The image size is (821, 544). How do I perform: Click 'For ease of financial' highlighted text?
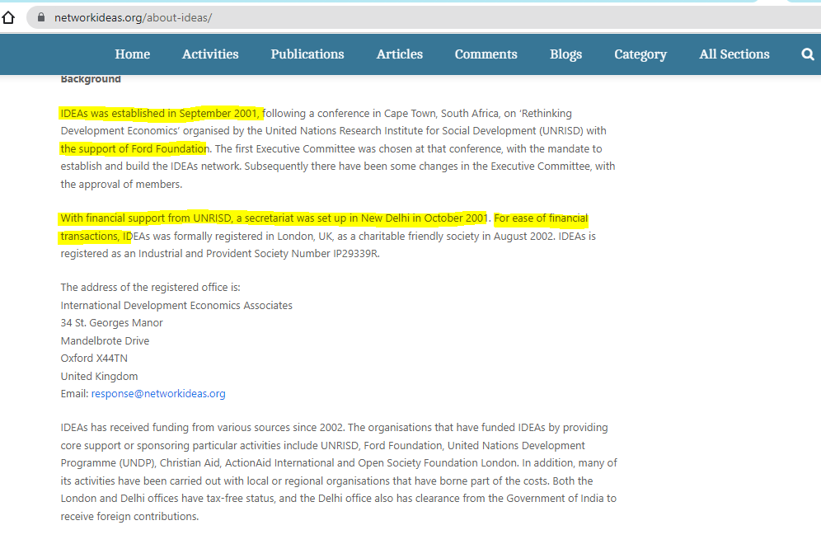541,218
